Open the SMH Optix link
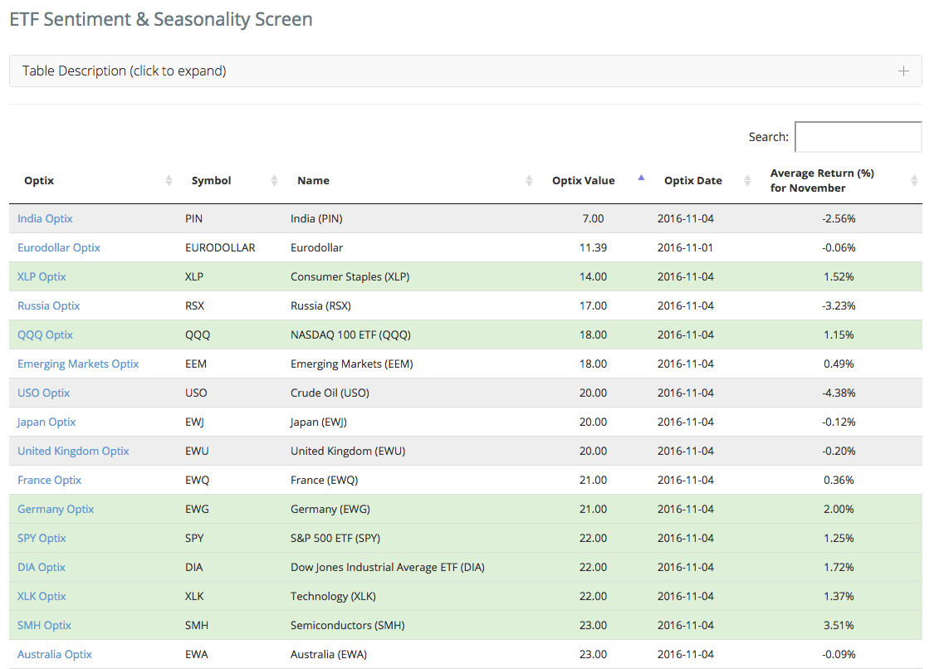 click(44, 625)
